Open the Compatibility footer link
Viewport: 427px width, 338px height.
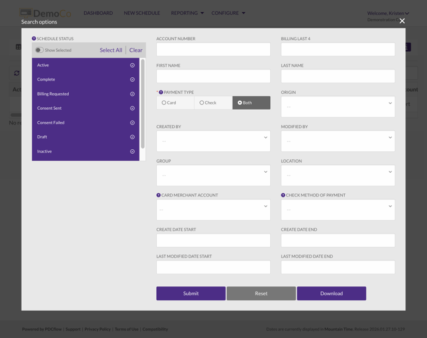coord(156,329)
